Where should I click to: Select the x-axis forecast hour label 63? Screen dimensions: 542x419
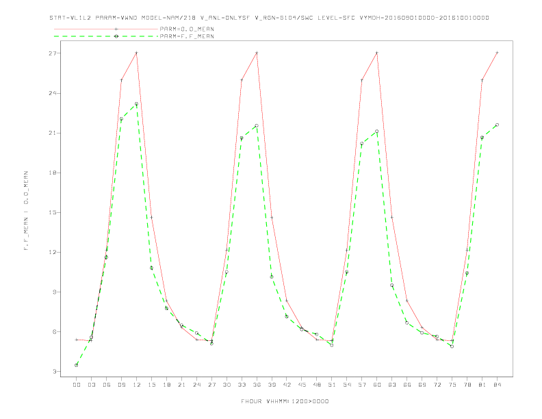coord(392,385)
